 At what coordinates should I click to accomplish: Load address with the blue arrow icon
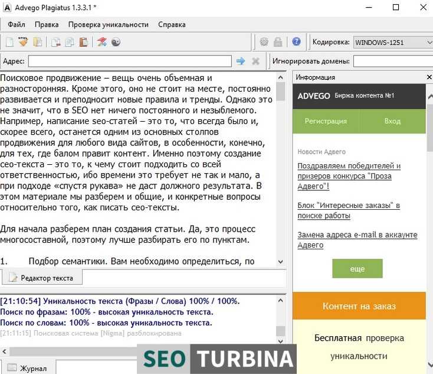click(241, 61)
